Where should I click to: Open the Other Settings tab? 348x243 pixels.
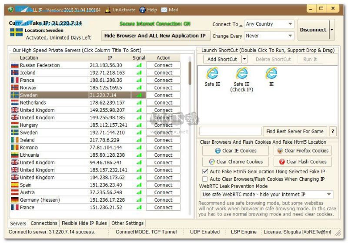127,223
